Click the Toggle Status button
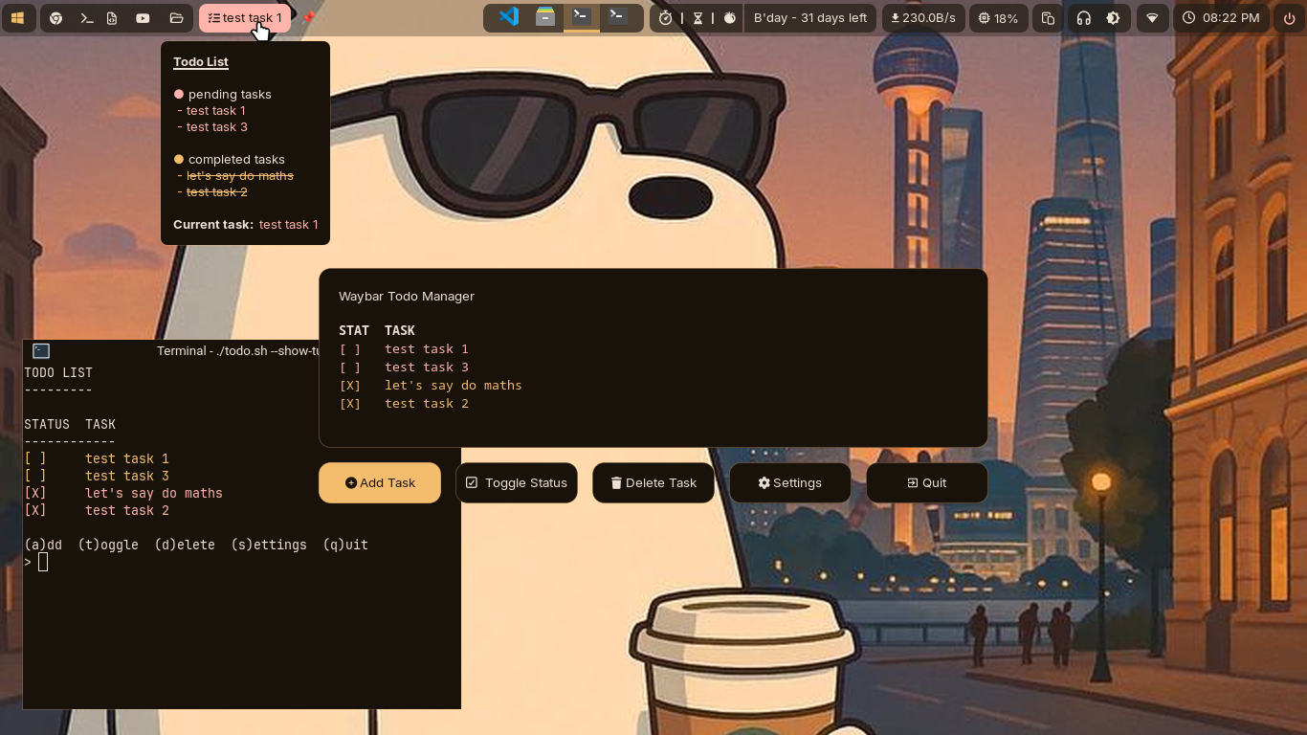The width and height of the screenshot is (1307, 735). [x=517, y=482]
